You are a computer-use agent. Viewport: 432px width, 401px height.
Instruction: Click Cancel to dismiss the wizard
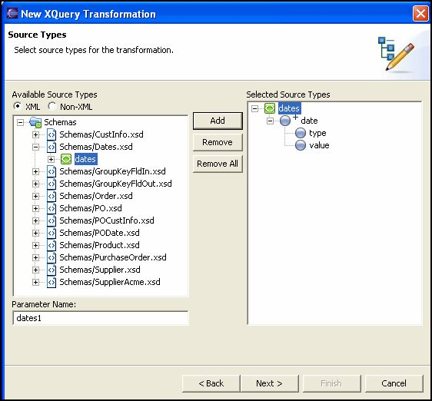394,383
